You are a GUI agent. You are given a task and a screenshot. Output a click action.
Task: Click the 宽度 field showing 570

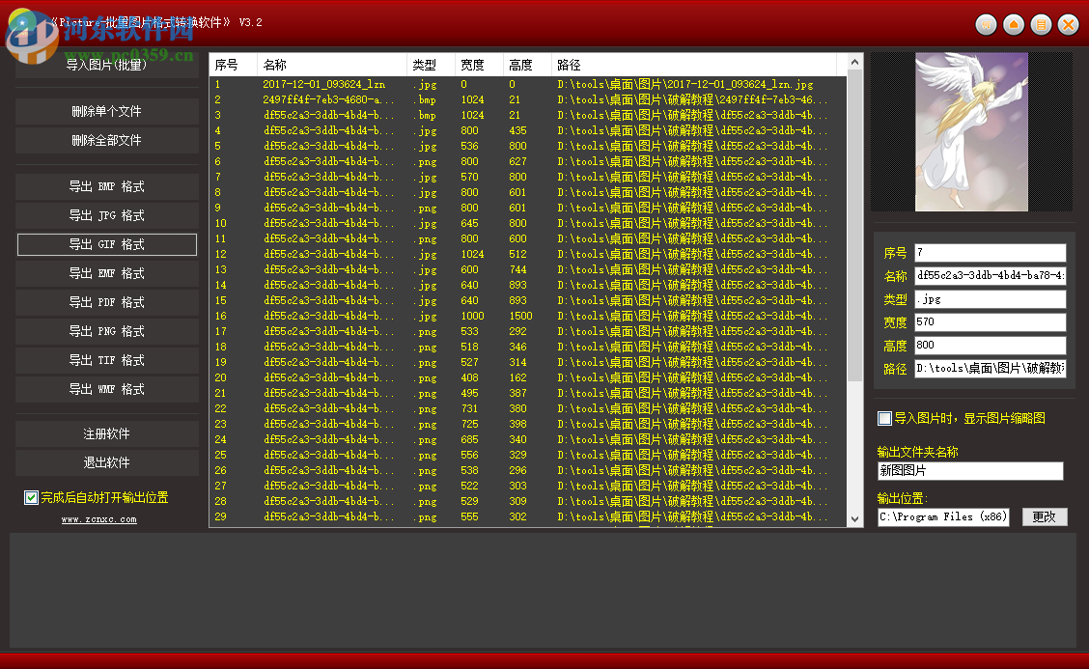tap(990, 322)
